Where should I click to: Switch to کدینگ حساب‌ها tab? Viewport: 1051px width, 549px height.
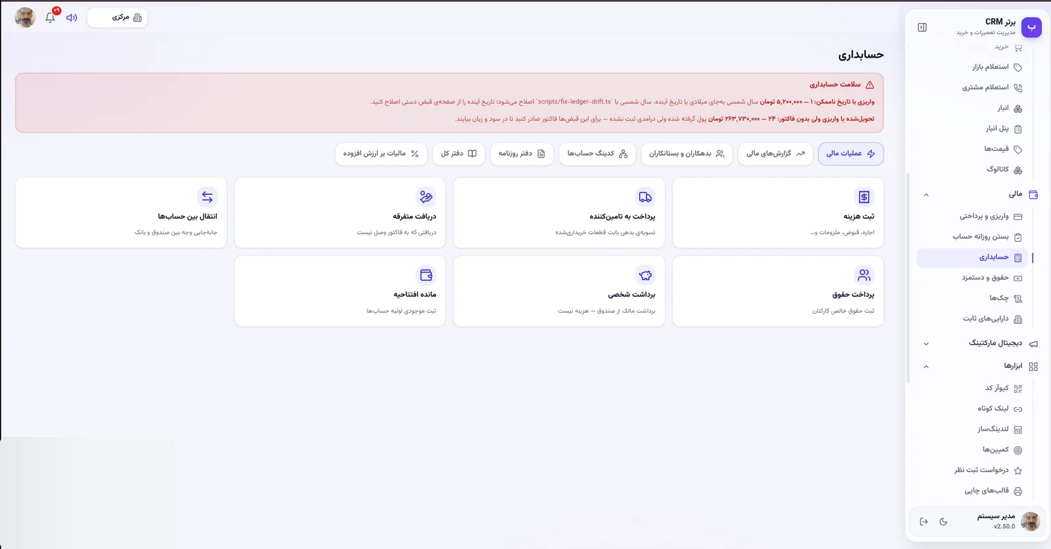597,154
